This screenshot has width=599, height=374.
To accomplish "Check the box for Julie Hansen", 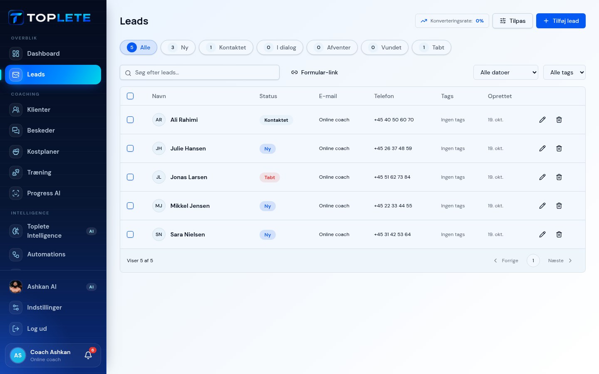I will (130, 148).
